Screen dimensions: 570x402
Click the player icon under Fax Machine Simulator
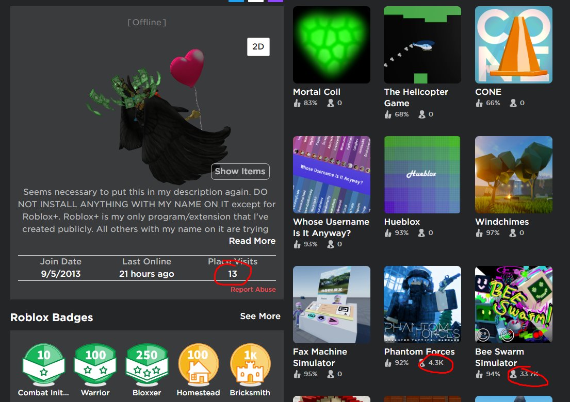[331, 374]
